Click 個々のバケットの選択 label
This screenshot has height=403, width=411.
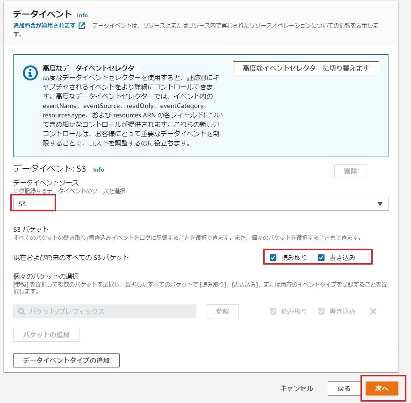pyautogui.click(x=46, y=276)
